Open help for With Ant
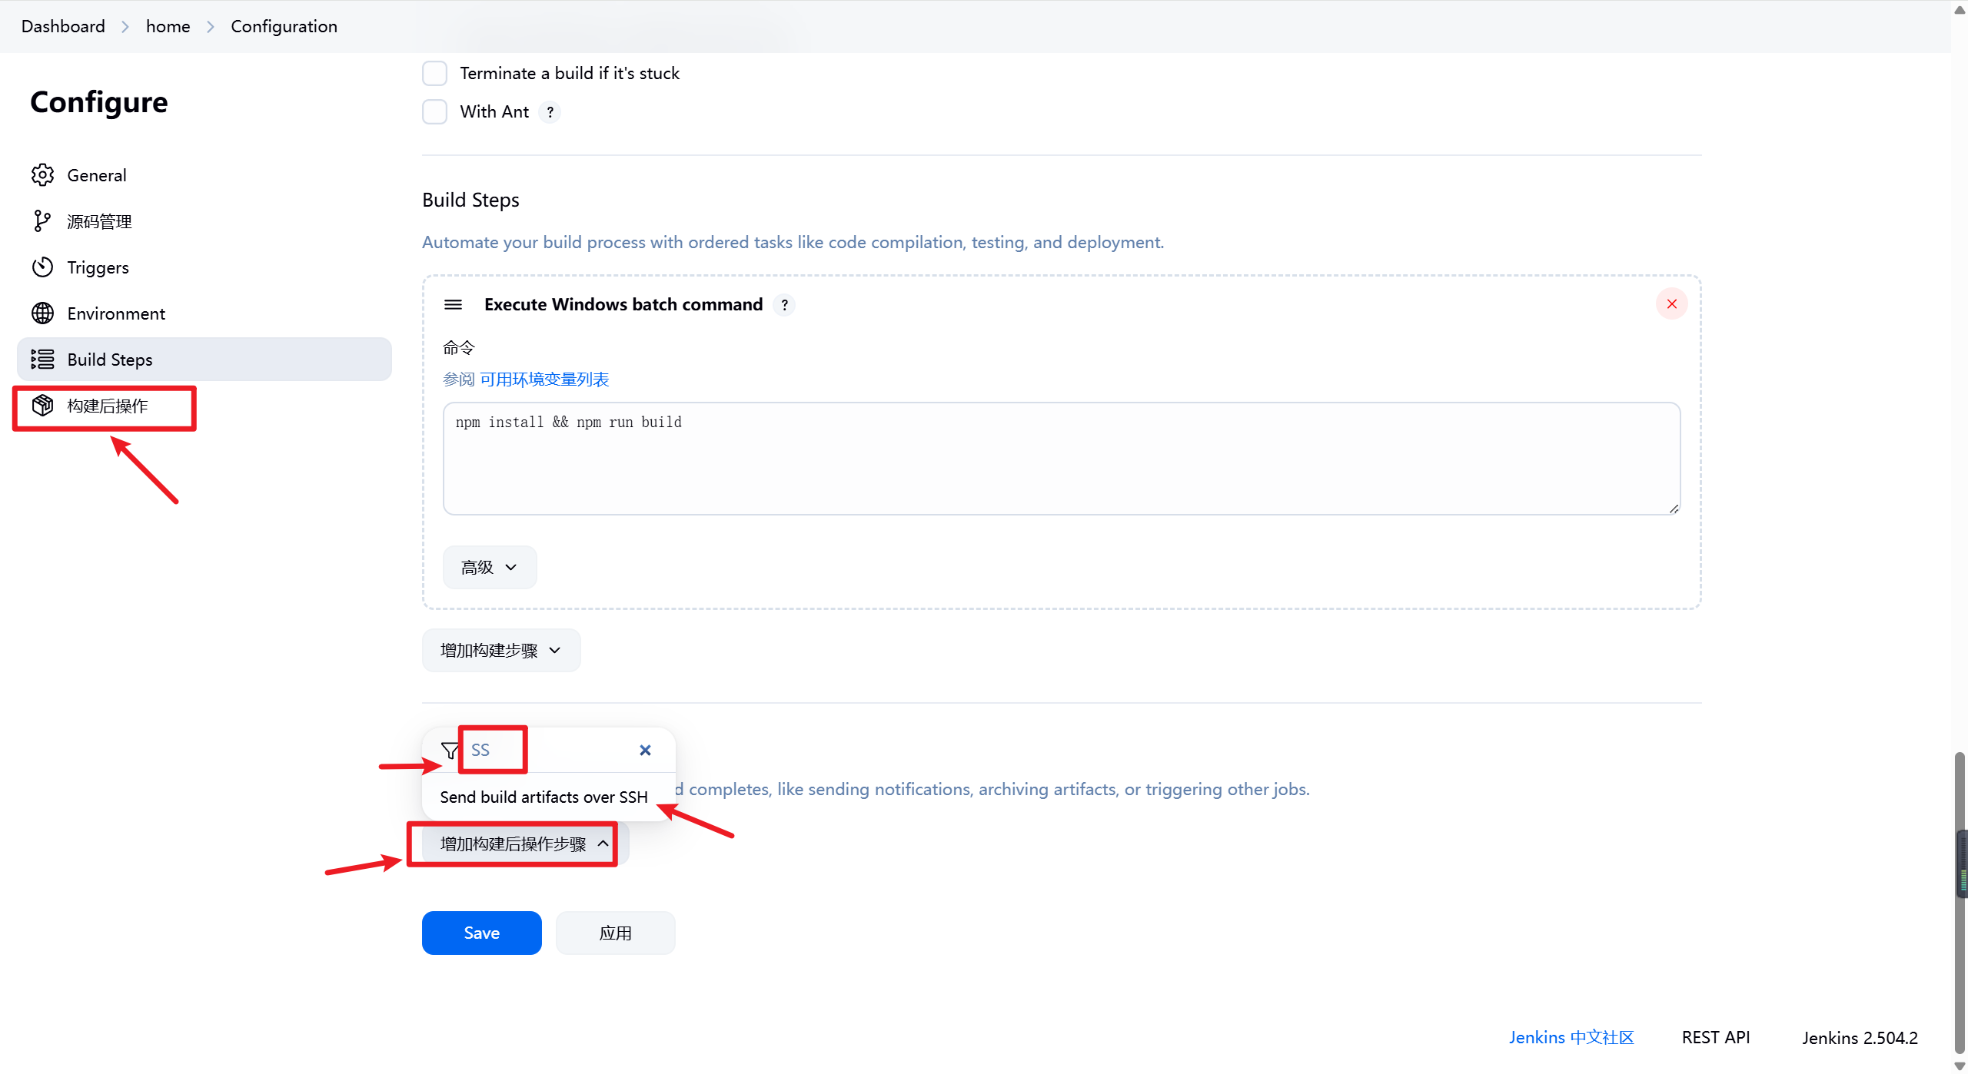Image resolution: width=1968 pixels, height=1074 pixels. pyautogui.click(x=550, y=112)
